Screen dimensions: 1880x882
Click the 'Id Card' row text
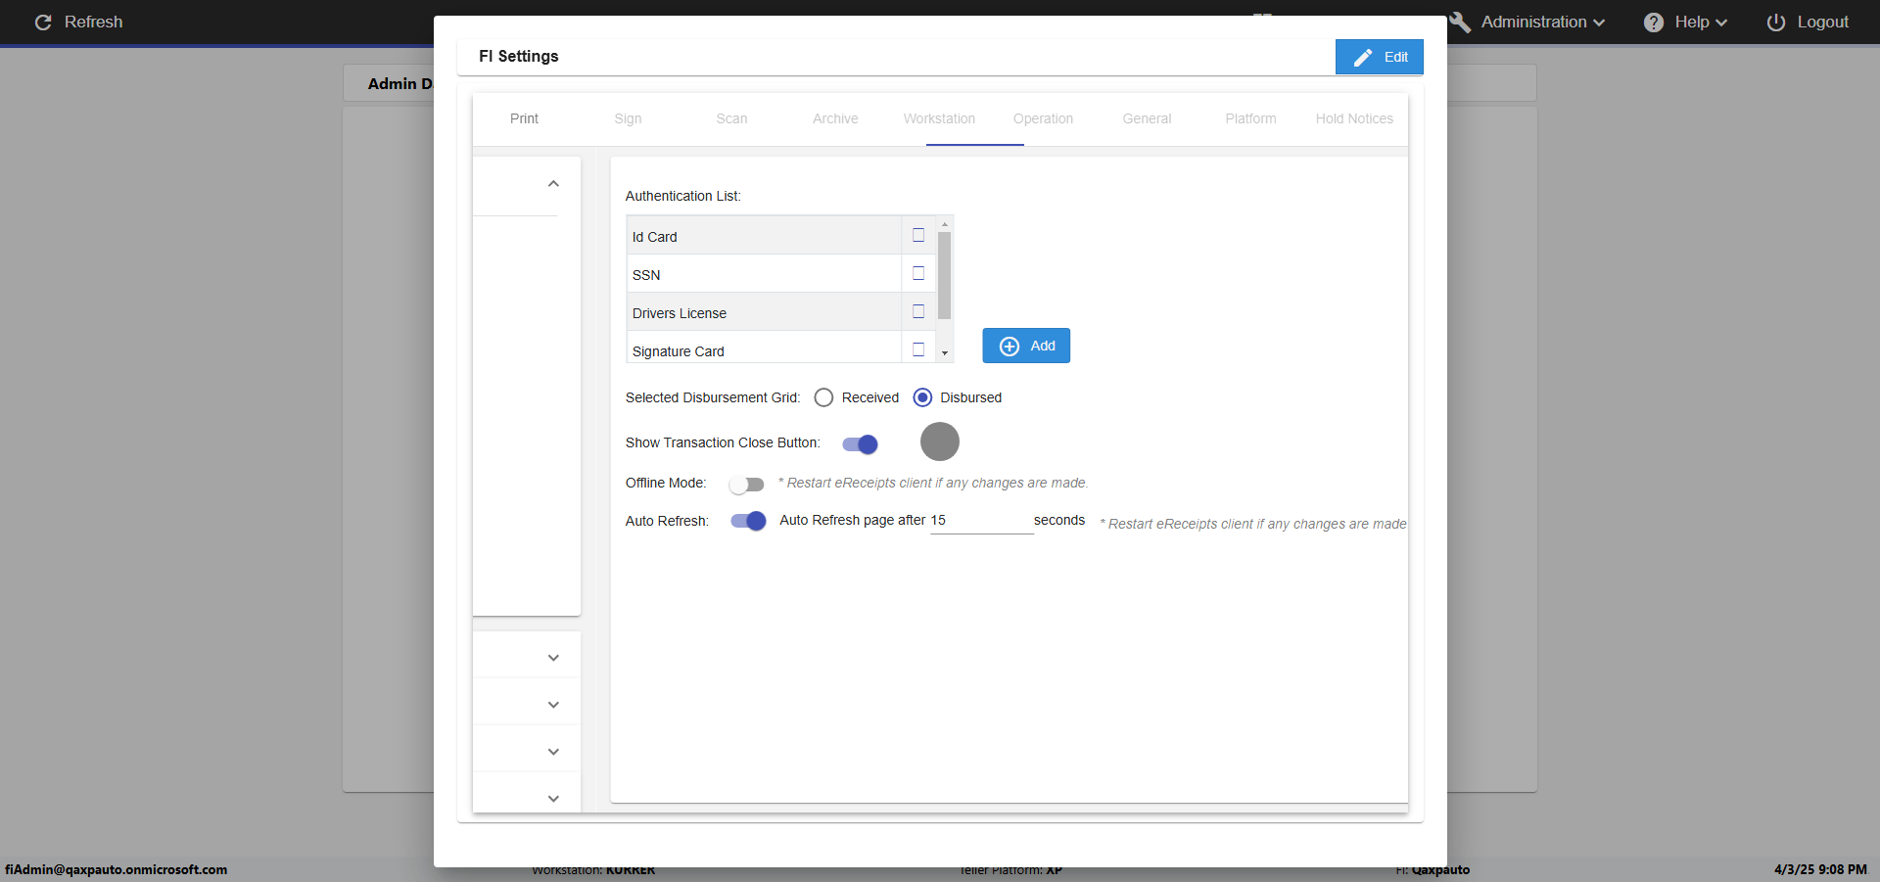click(654, 237)
